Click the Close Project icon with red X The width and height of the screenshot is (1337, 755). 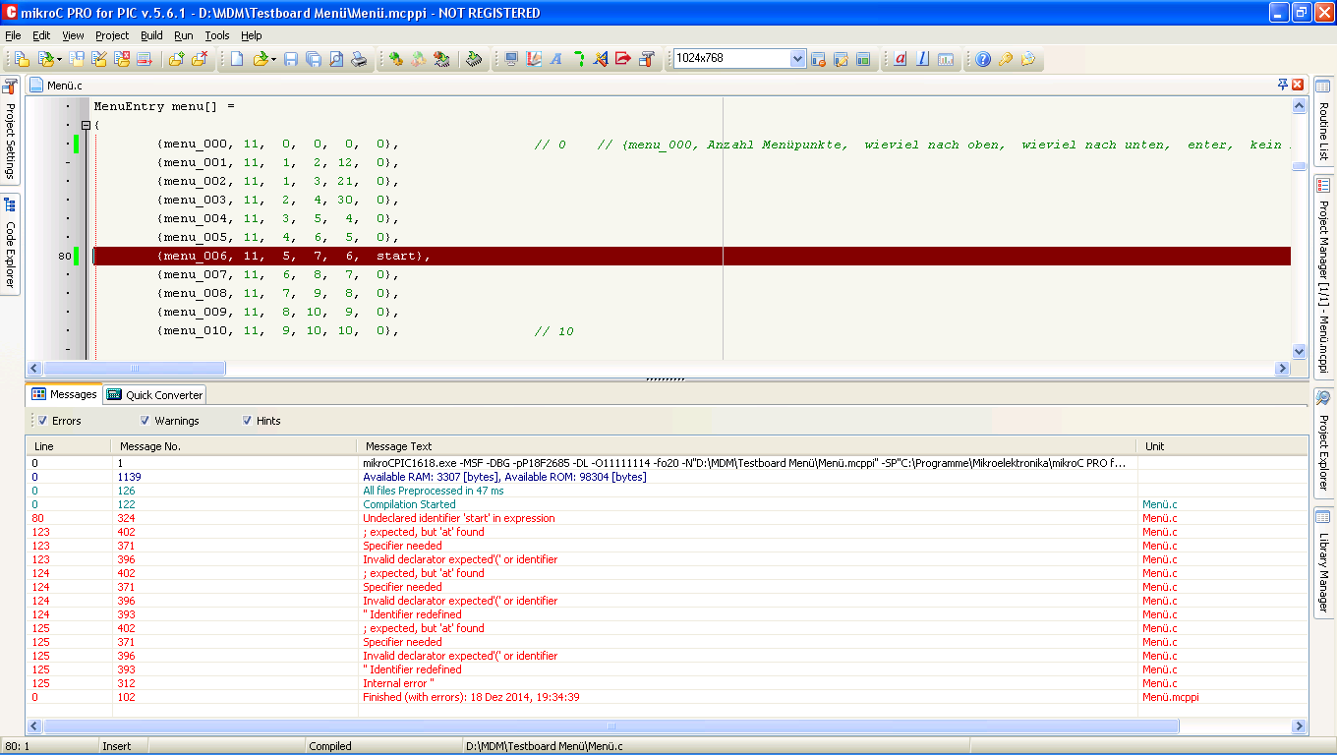(x=121, y=59)
